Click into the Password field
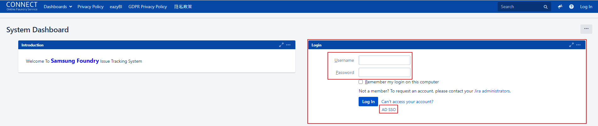 (x=384, y=72)
